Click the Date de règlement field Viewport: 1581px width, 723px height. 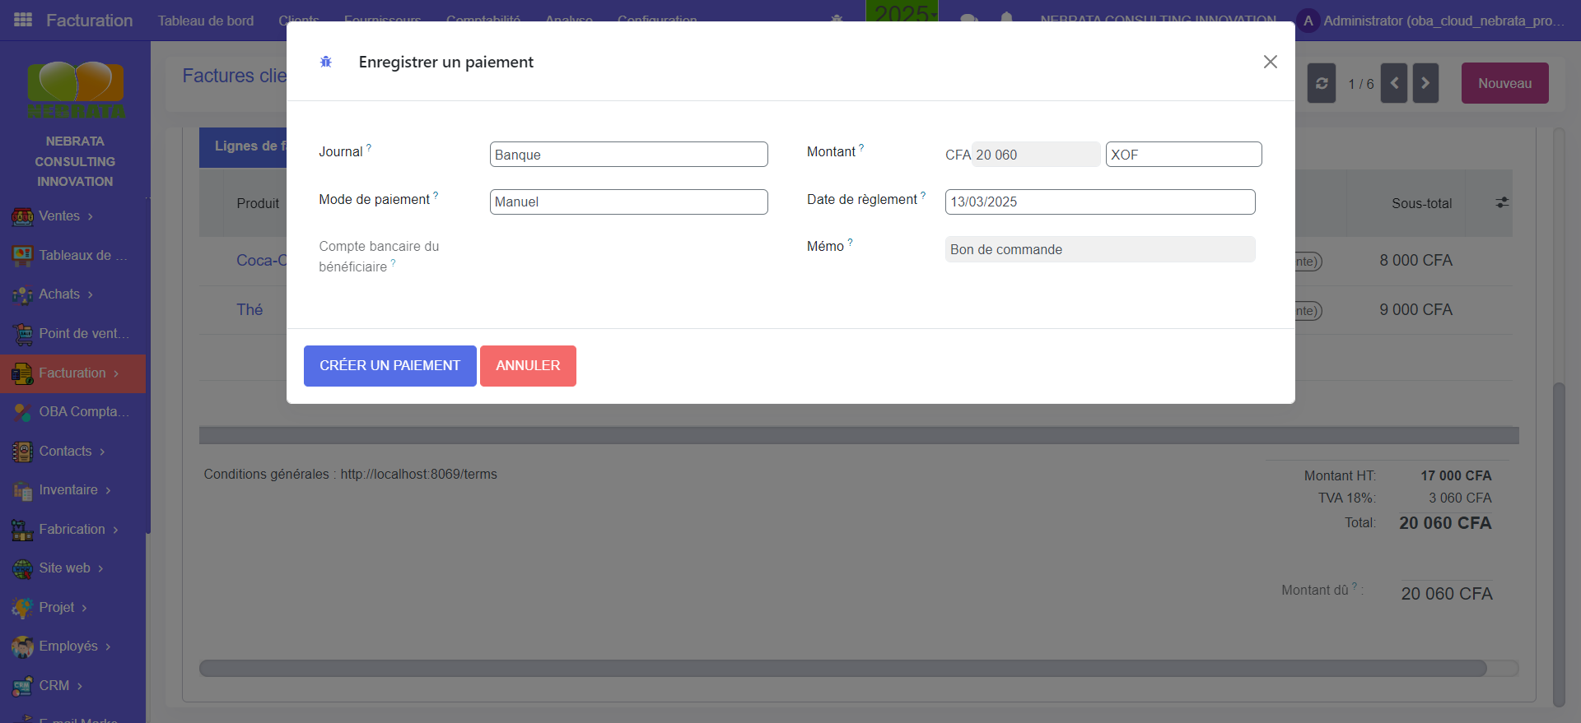click(1100, 202)
